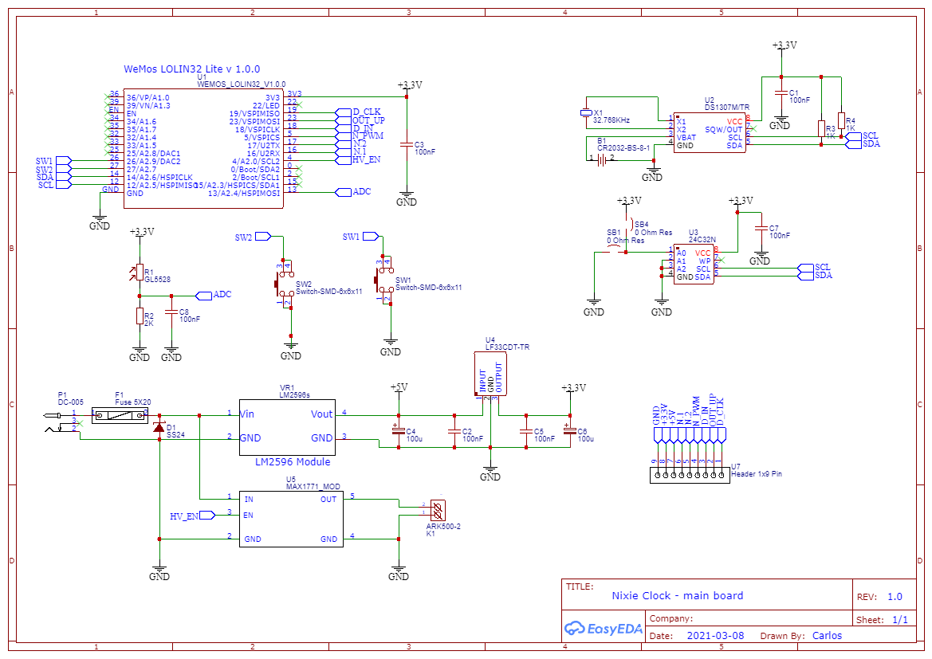Click the 'Fuse 5X20' label text
Image resolution: width=932 pixels, height=659 pixels.
(x=132, y=402)
